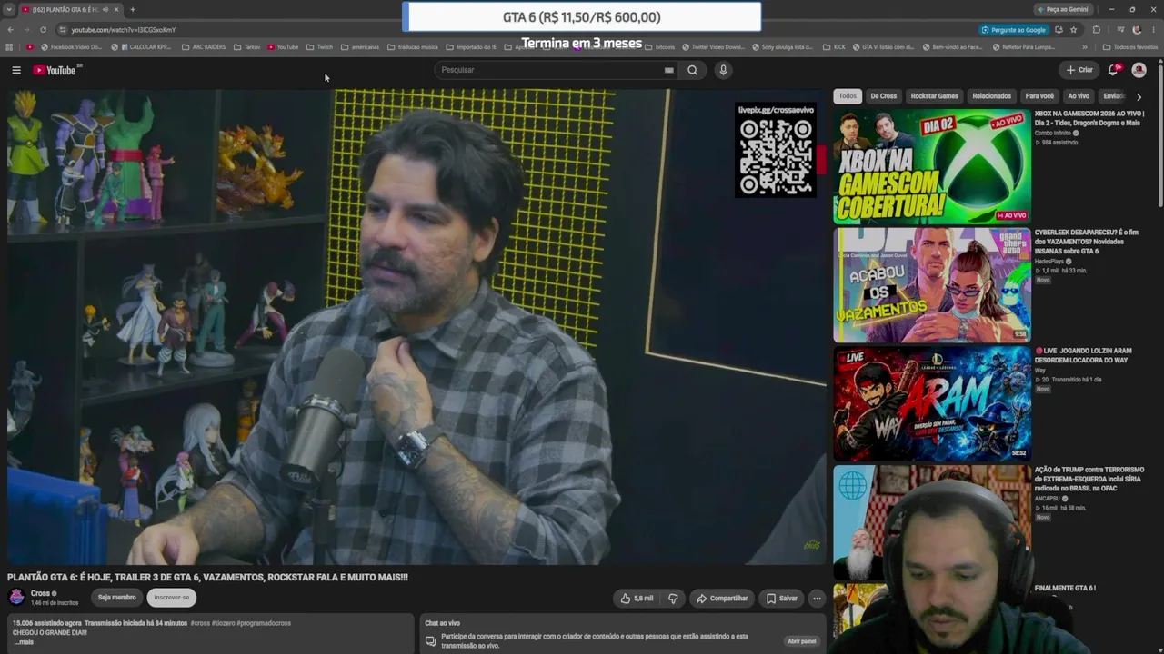Open the ARC RAIDERS bookmark folder
The height and width of the screenshot is (654, 1164).
click(x=204, y=47)
